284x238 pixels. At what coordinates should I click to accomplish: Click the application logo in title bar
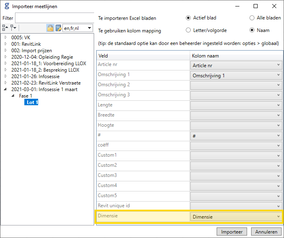tap(7, 6)
